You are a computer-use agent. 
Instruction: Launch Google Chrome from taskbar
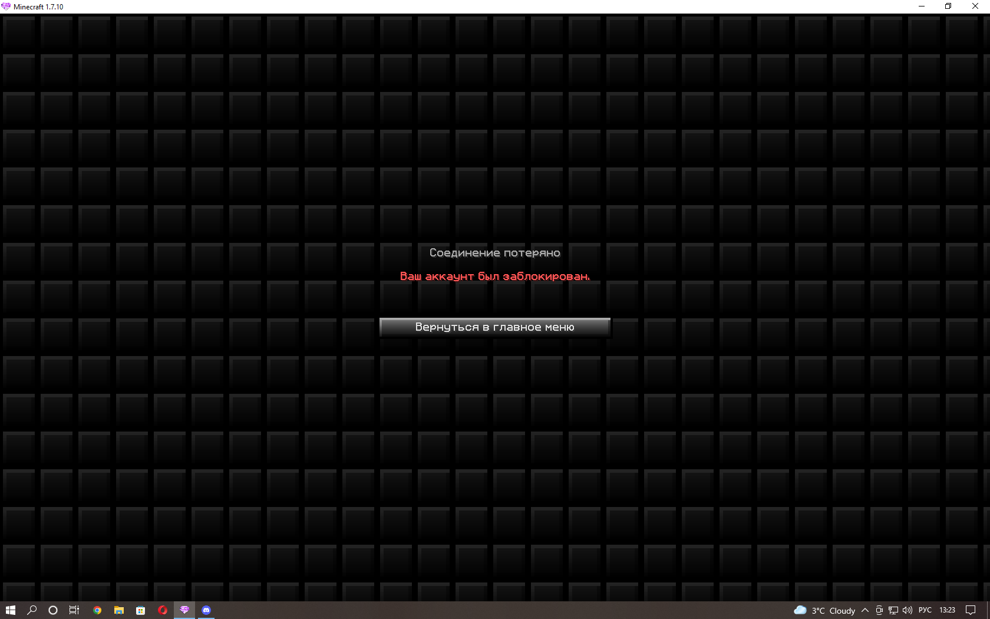pos(97,610)
